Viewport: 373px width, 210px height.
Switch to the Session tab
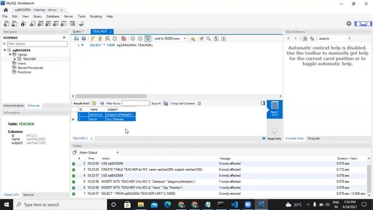[x=29, y=195]
